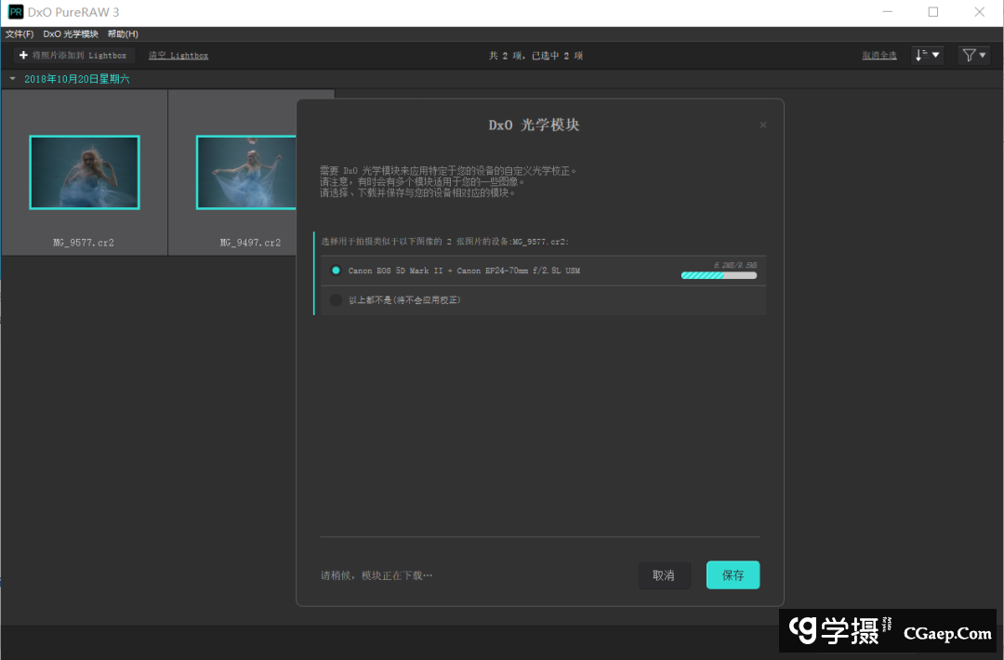The height and width of the screenshot is (660, 1004).
Task: Click 取消全选 to deselect all
Action: [879, 56]
